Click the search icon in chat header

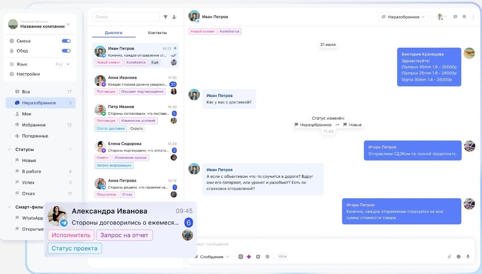click(x=465, y=17)
